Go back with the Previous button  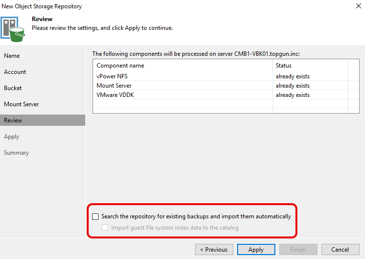click(214, 250)
